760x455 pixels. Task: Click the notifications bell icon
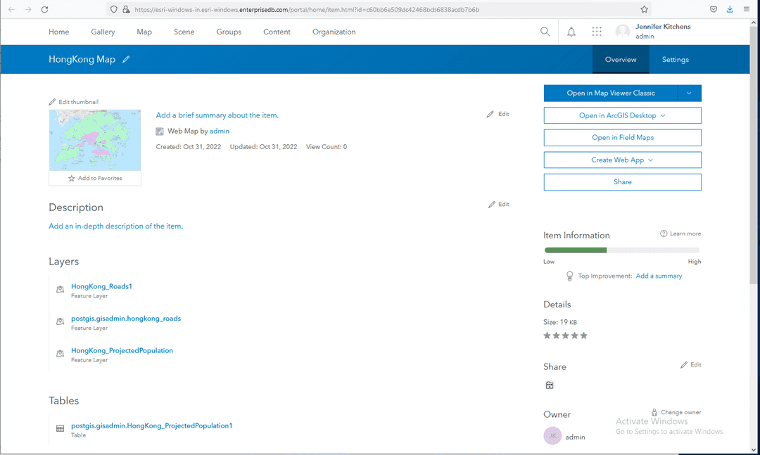click(571, 32)
